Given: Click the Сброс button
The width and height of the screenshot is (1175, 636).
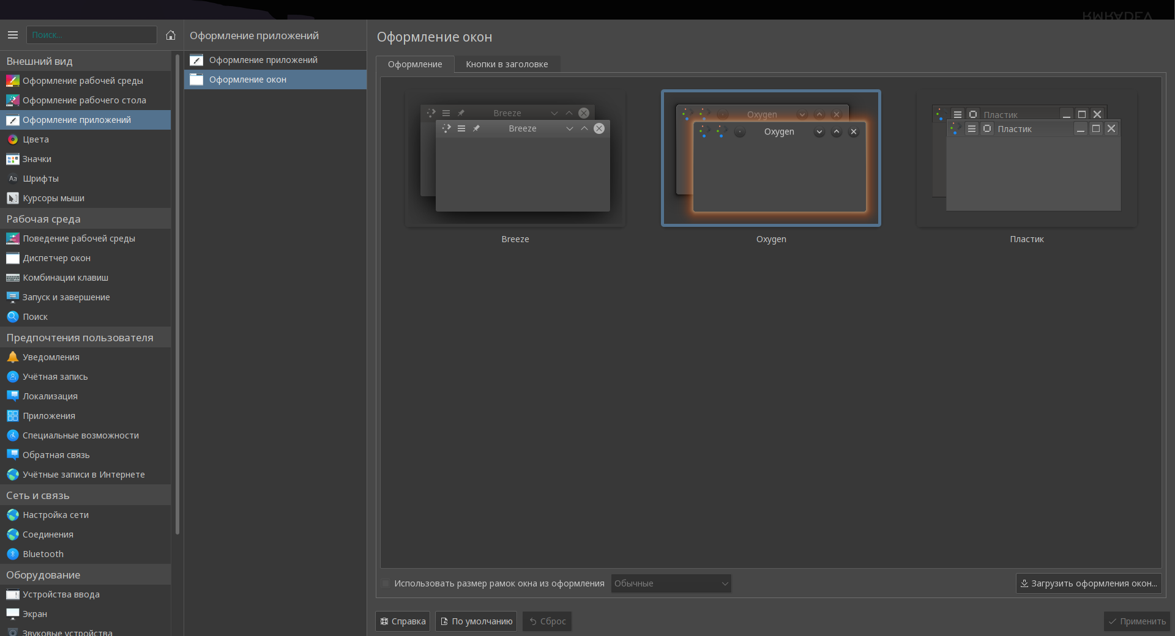Looking at the screenshot, I should tap(547, 621).
